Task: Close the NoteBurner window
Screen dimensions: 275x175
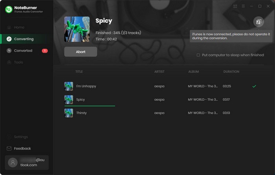Action: (268, 6)
